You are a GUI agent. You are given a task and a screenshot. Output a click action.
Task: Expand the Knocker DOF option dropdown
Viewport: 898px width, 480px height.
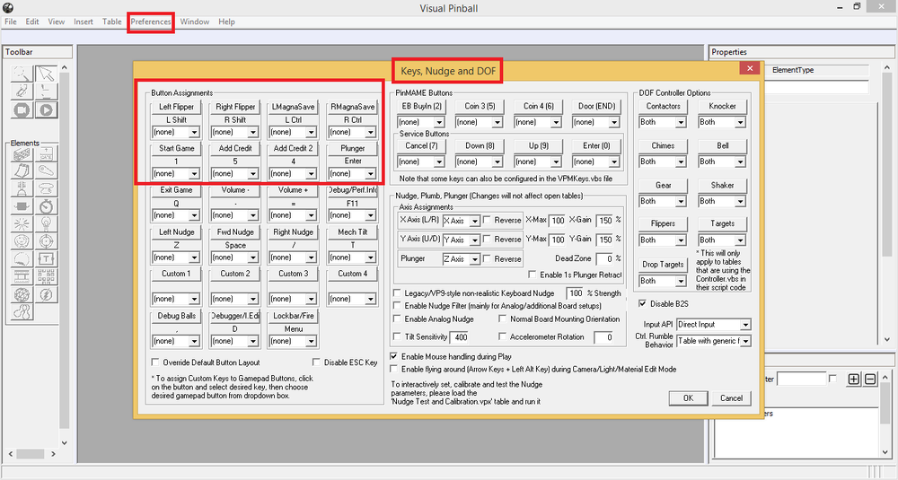pyautogui.click(x=722, y=122)
